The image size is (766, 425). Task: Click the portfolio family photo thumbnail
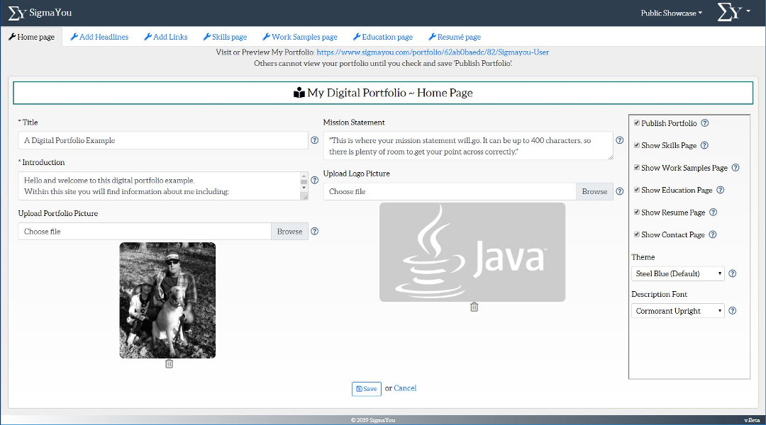167,300
